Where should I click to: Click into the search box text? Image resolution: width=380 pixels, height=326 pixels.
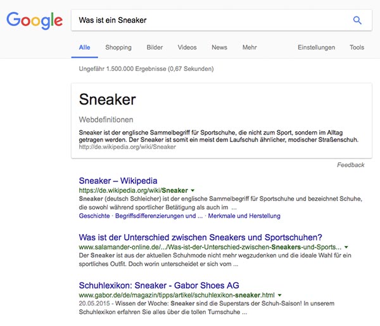113,20
